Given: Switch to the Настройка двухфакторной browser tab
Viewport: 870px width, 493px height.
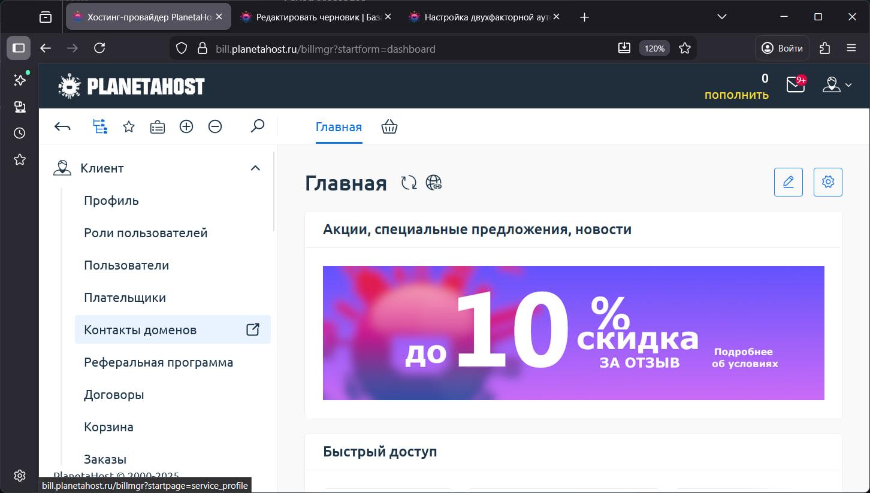Looking at the screenshot, I should (479, 17).
